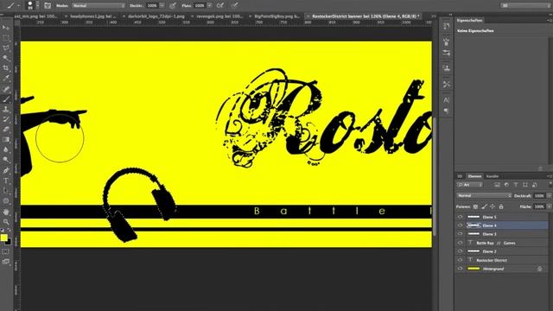Open the darkorbit_logo_72dpi-1.png document tab
The width and height of the screenshot is (553, 311).
(156, 16)
